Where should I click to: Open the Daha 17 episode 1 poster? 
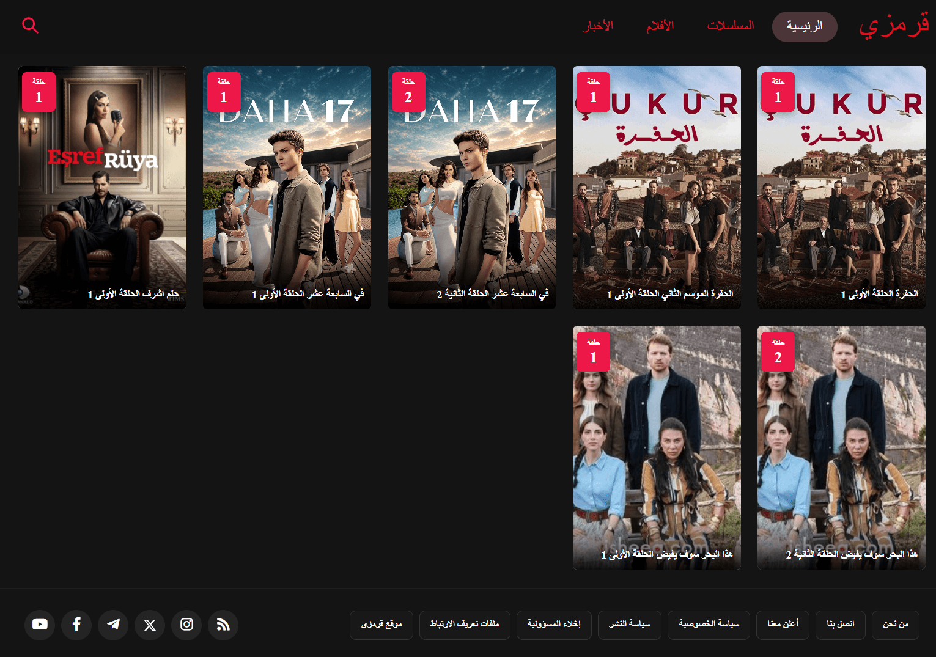[x=287, y=188]
